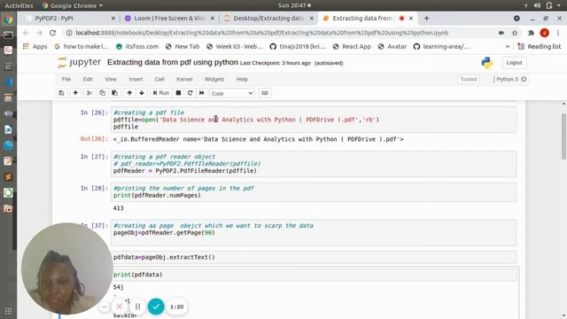The height and width of the screenshot is (319, 567).
Task: Click the notebook vertical scrollbar
Action: [563, 136]
